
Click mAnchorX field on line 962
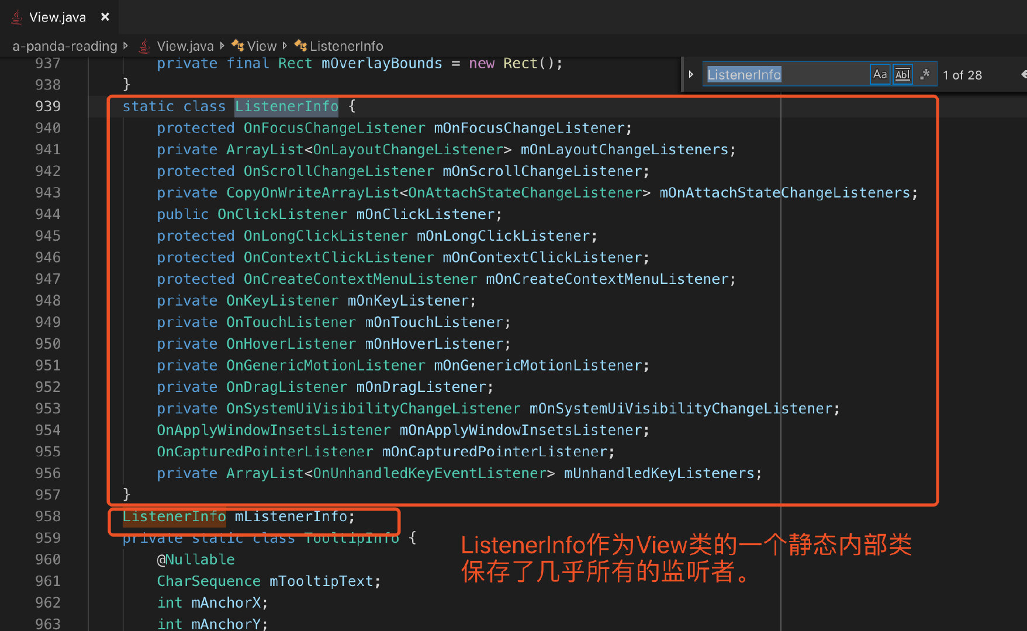[226, 603]
